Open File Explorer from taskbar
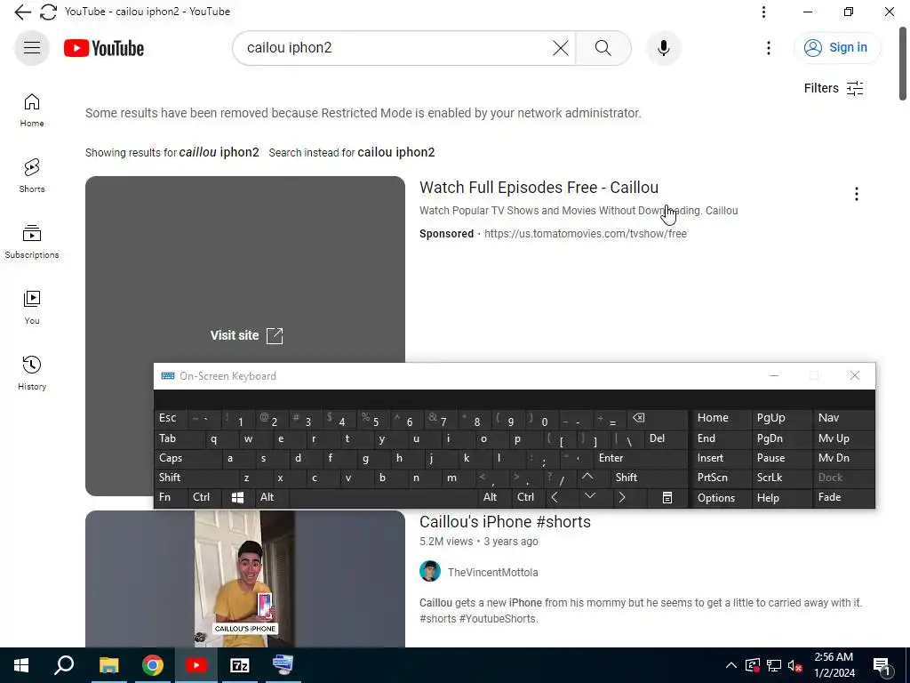Viewport: 910px width, 683px height. point(108,665)
